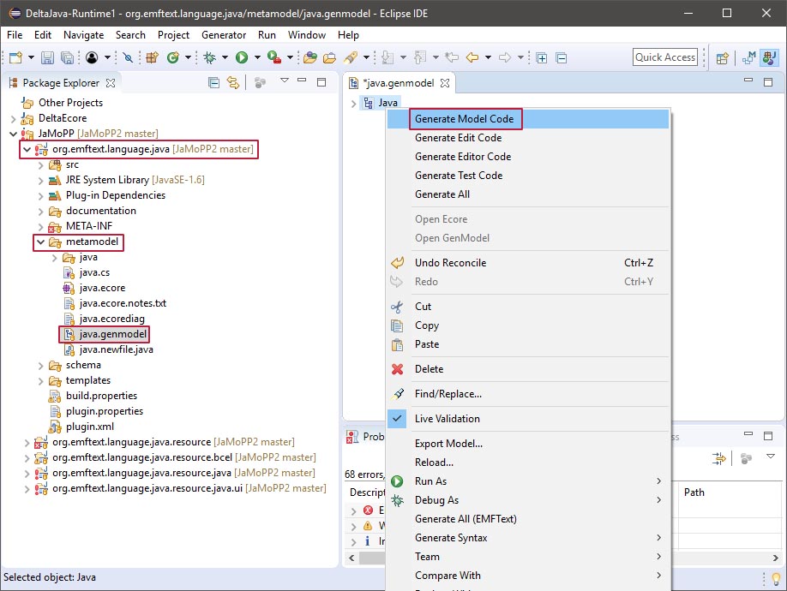Expand the DeltaEcore project
787x591 pixels.
[13, 118]
